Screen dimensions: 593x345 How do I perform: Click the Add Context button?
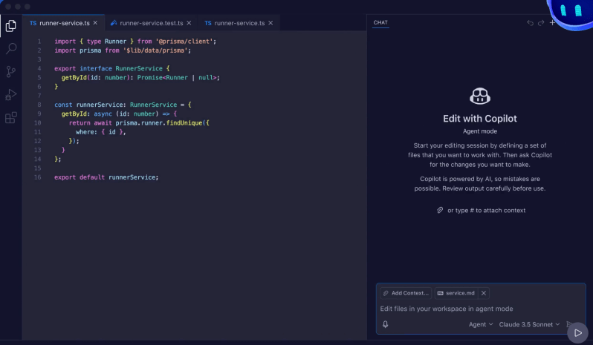406,293
